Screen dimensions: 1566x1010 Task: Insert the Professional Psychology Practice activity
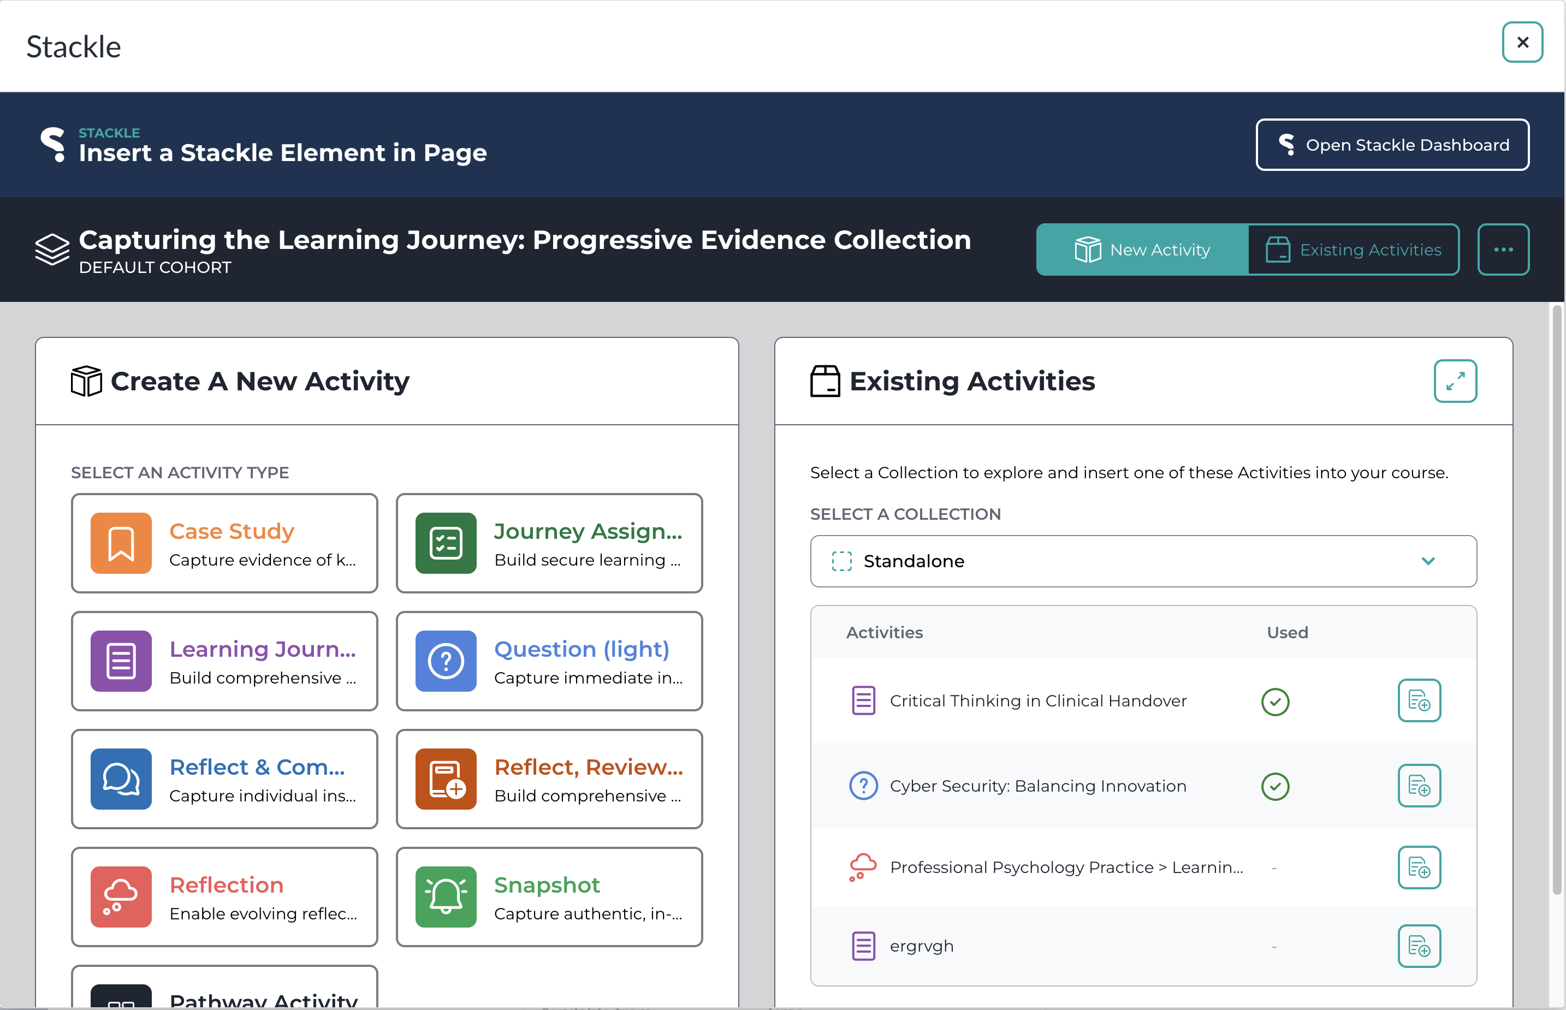[x=1419, y=867]
